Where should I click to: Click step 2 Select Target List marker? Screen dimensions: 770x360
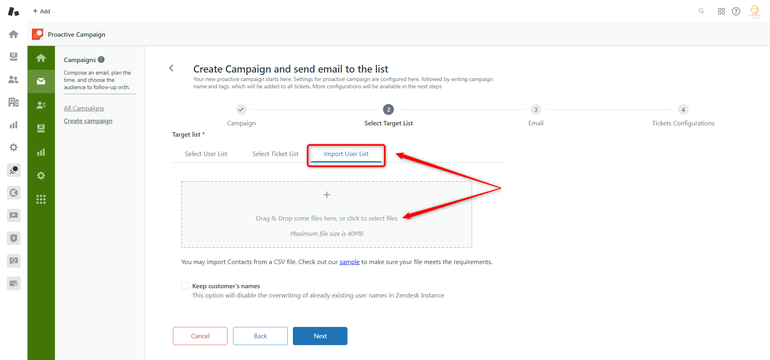pyautogui.click(x=389, y=109)
